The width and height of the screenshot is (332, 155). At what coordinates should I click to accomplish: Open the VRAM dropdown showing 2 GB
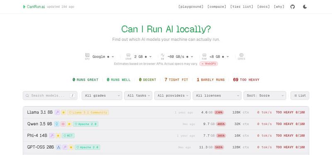pos(143,57)
